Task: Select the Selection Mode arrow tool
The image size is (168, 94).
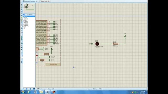Action: (22, 5)
